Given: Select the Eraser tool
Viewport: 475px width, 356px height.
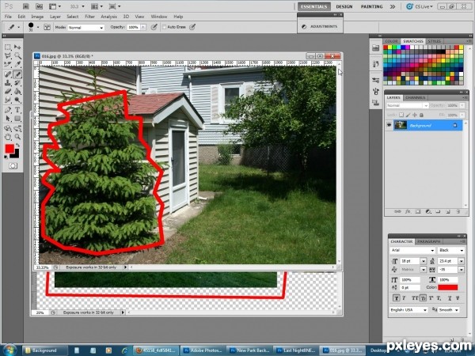Looking at the screenshot, I should tap(8, 91).
